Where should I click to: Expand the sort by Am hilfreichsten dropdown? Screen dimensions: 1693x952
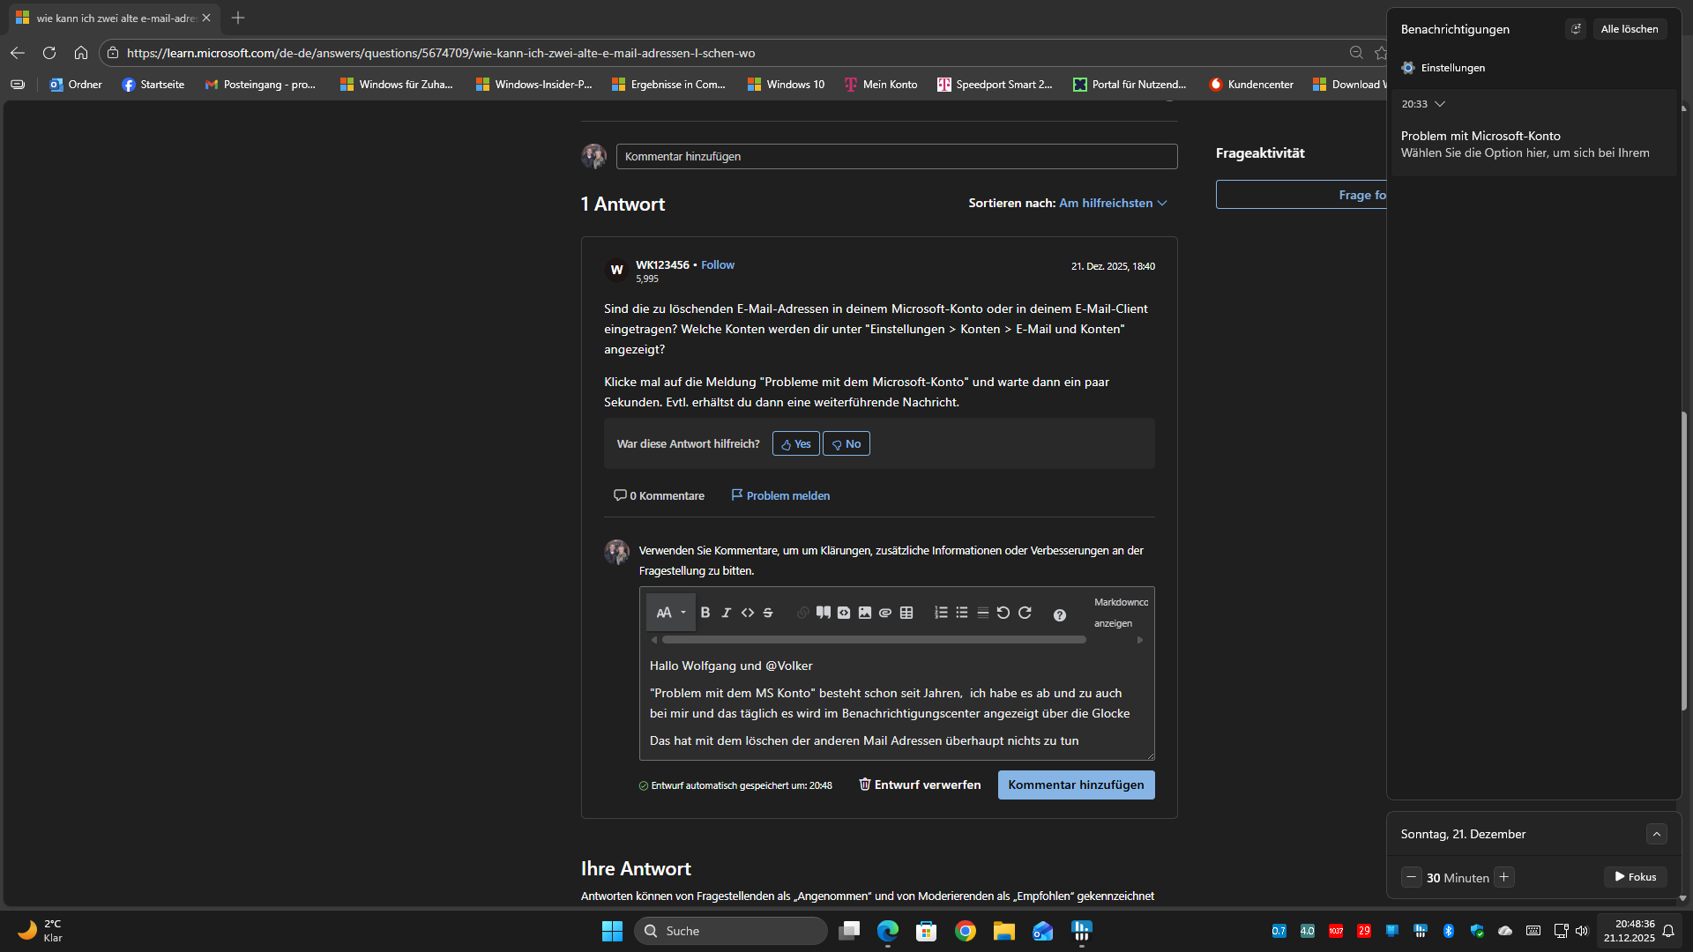(1114, 203)
